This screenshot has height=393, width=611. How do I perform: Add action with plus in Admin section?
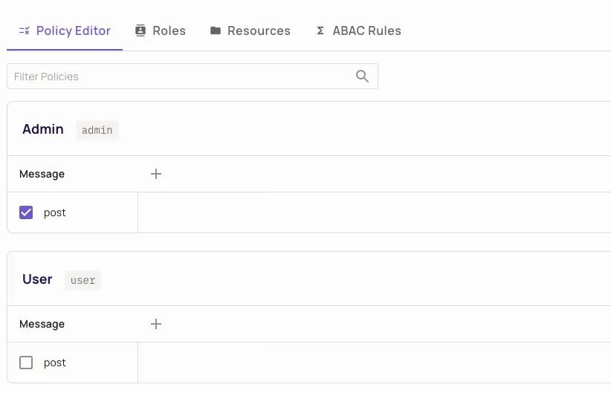point(156,174)
